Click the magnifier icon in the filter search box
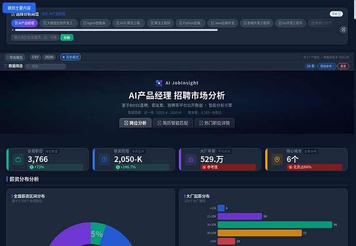The height and width of the screenshot is (246, 356). point(28,66)
